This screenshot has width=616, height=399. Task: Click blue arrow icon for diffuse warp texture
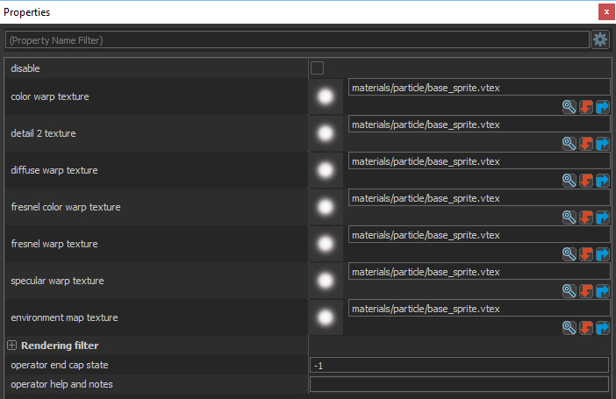pyautogui.click(x=602, y=181)
